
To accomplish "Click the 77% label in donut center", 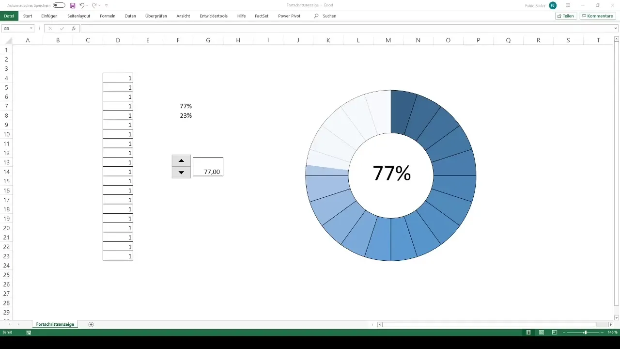I will tap(391, 174).
